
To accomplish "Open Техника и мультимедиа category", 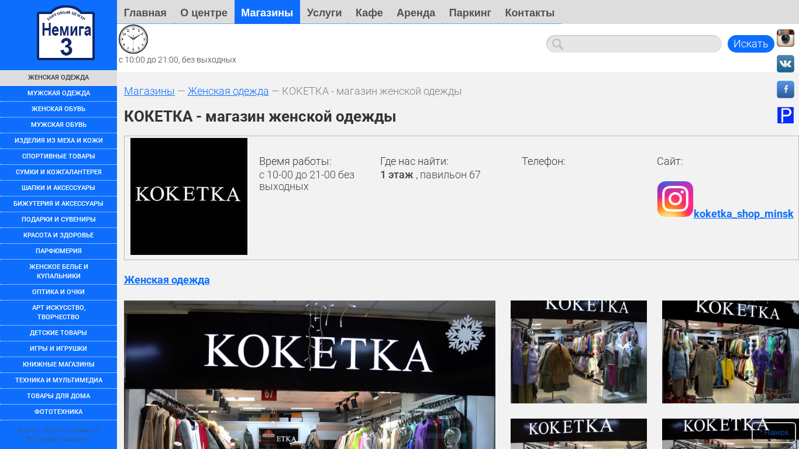I will point(58,381).
